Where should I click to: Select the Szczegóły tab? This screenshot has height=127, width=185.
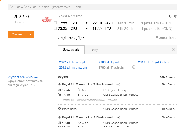pyautogui.click(x=71, y=50)
